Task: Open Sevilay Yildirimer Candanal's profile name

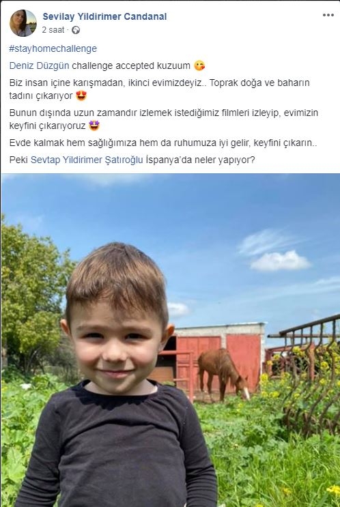Action: coord(104,17)
